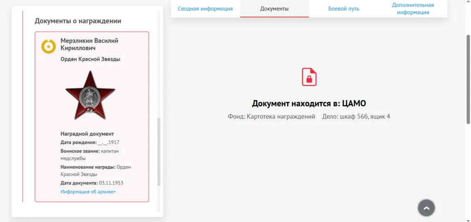Select the Документы tab
The height and width of the screenshot is (222, 471).
pos(274,9)
